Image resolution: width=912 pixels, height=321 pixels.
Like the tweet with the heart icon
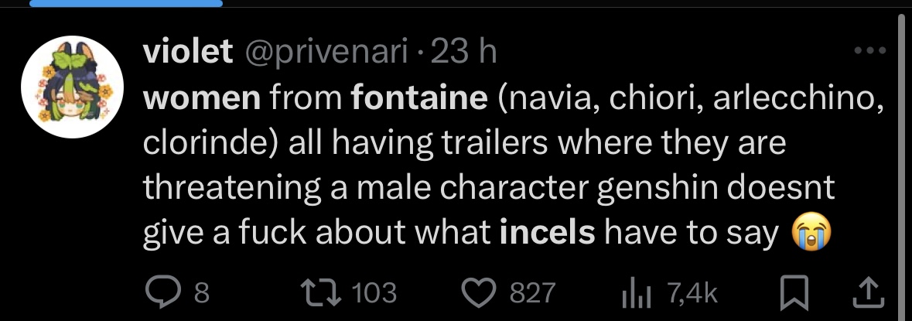480,292
